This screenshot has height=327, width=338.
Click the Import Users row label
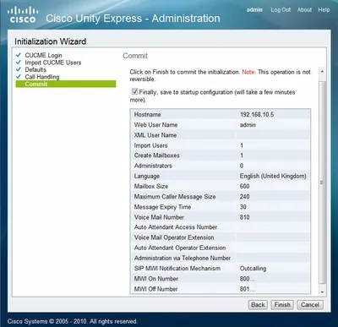(x=150, y=145)
